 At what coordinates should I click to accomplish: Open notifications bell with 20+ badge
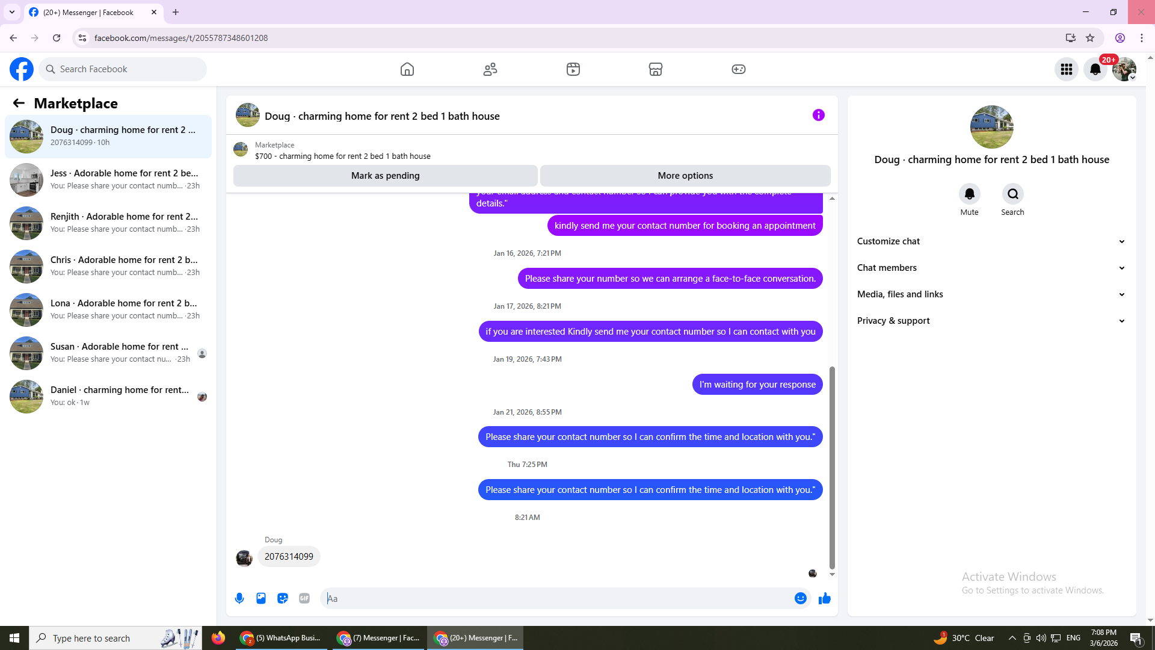(x=1095, y=69)
